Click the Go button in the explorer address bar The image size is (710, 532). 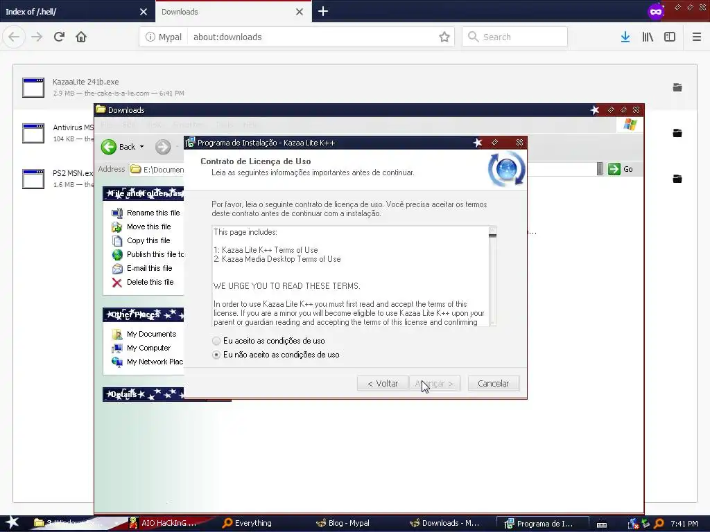point(621,169)
